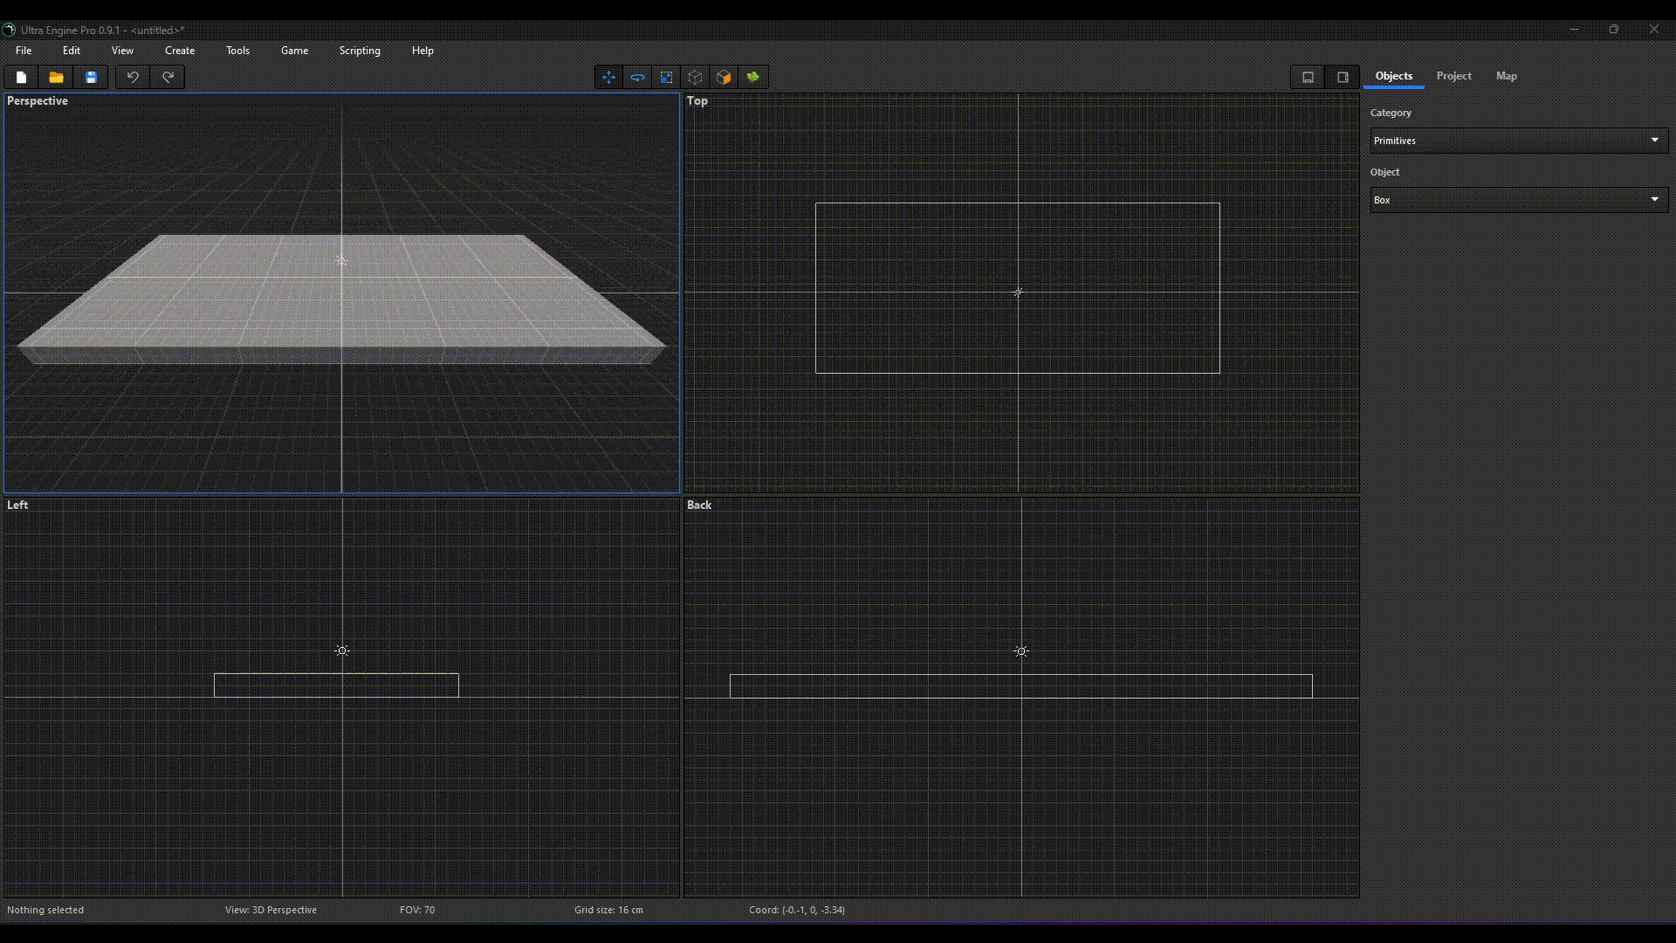Viewport: 1676px width, 943px height.
Task: Open the Category Primitives dropdown
Action: 1518,141
